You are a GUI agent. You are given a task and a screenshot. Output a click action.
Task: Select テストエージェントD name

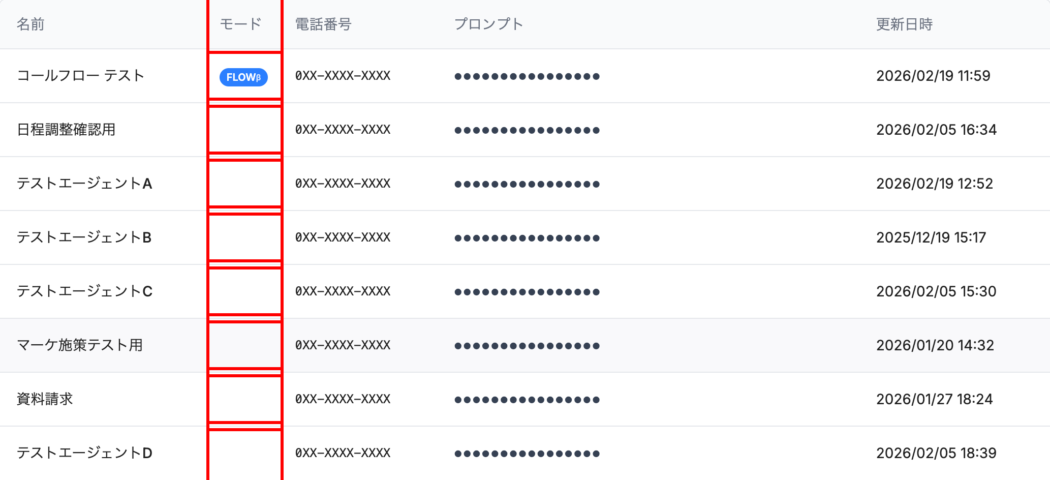[84, 453]
